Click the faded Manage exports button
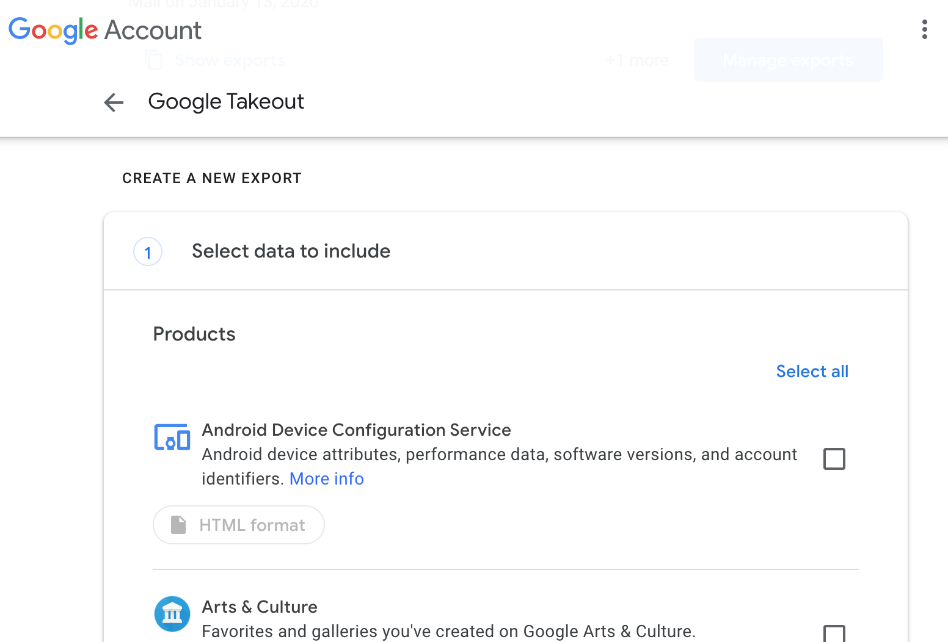Viewport: 948px width, 642px height. pos(788,60)
